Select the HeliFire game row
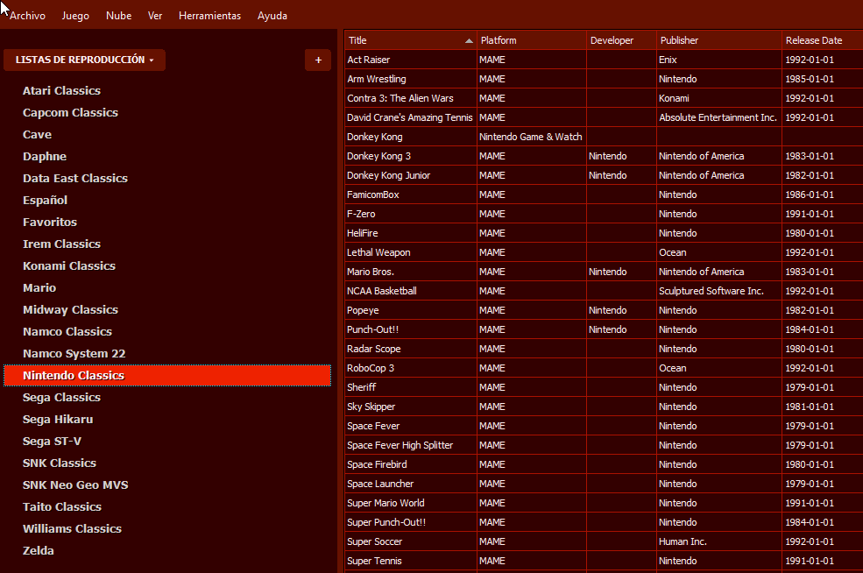 click(604, 233)
